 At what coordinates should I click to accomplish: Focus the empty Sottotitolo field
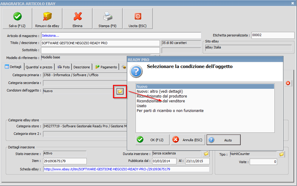100,50
